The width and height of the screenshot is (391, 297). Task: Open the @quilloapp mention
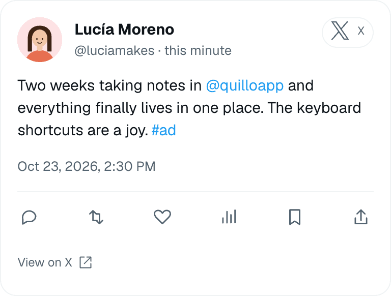tap(244, 86)
